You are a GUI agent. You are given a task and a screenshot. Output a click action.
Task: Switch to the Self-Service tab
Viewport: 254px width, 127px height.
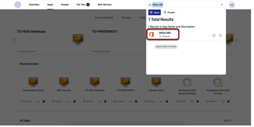click(105, 5)
